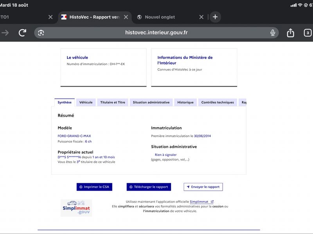Click the HistoVec tab French flag favicon

tap(64, 17)
